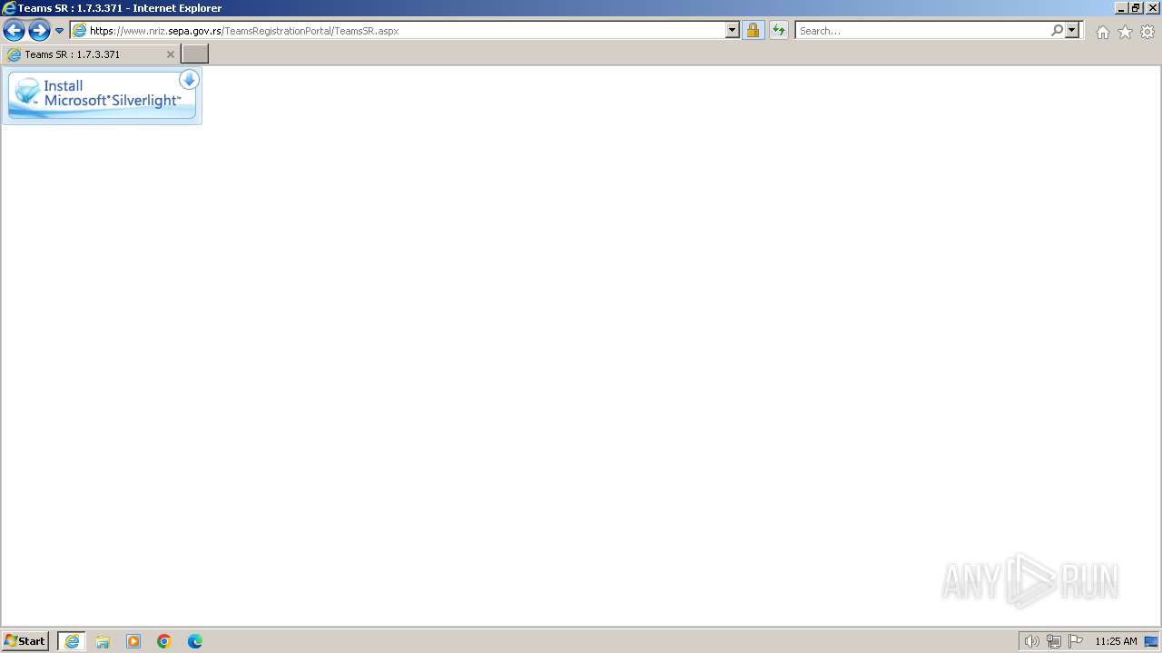The height and width of the screenshot is (653, 1162).
Task: Open the volume speaker tray icon
Action: pyautogui.click(x=1031, y=641)
